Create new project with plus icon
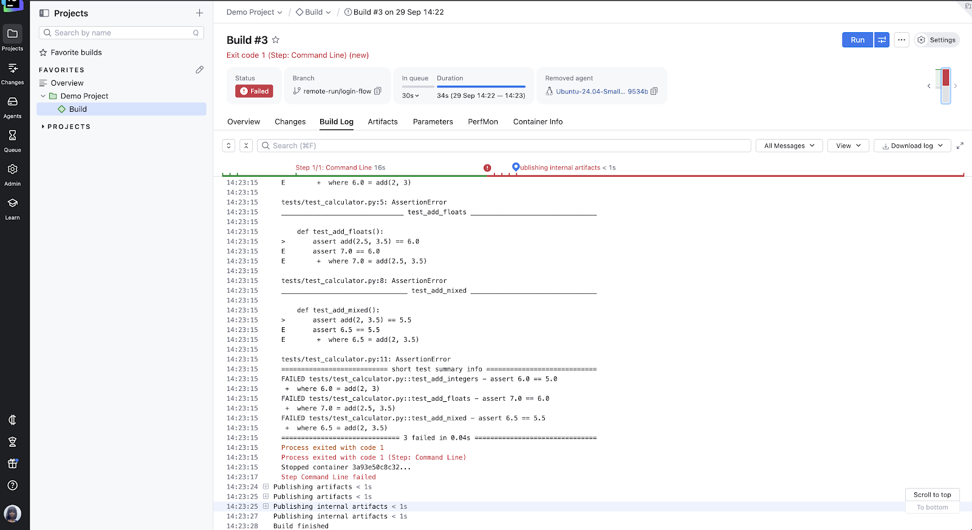972x530 pixels. [x=199, y=13]
